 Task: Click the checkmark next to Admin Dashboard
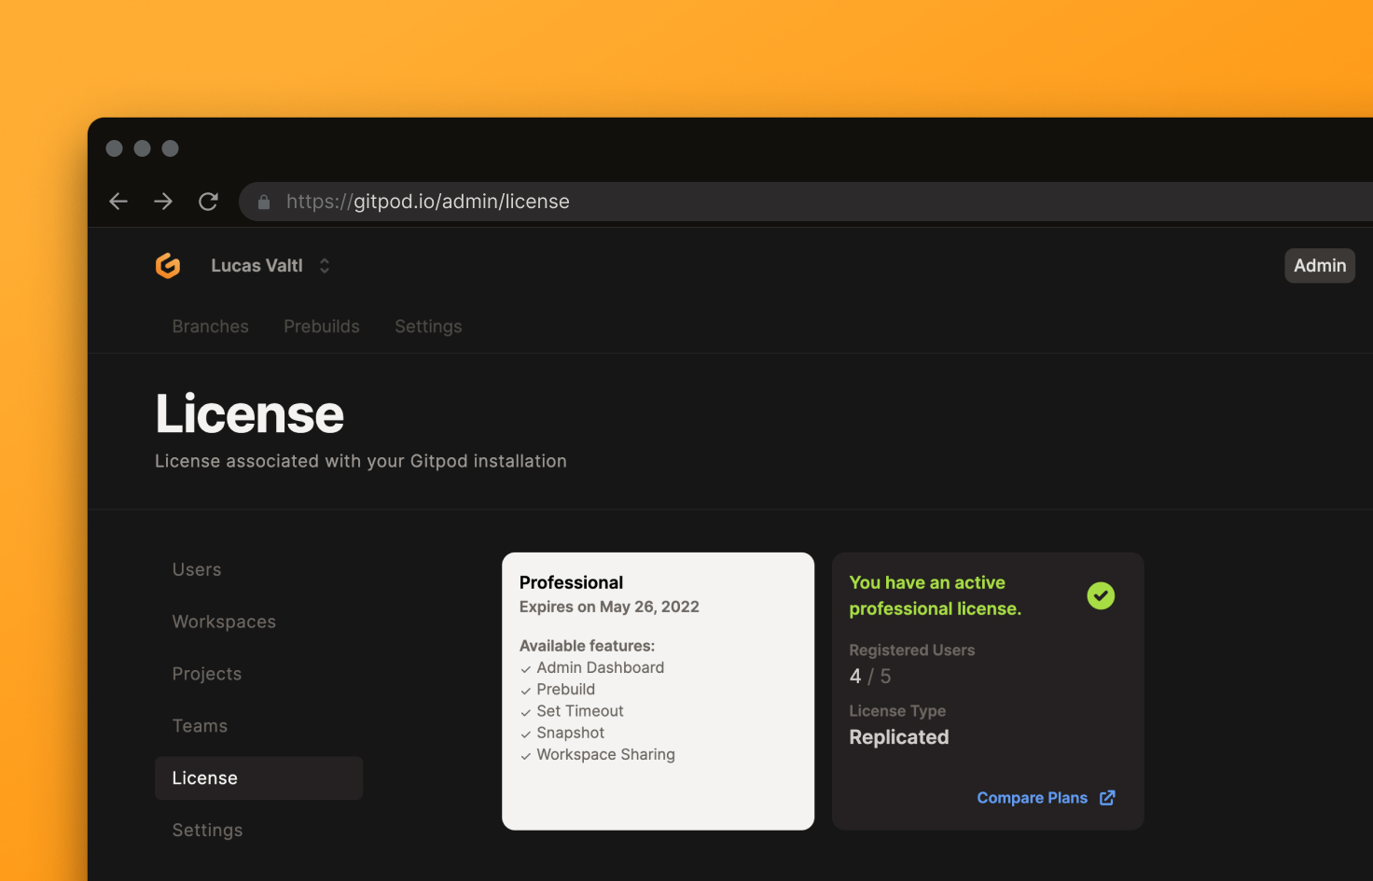click(526, 669)
